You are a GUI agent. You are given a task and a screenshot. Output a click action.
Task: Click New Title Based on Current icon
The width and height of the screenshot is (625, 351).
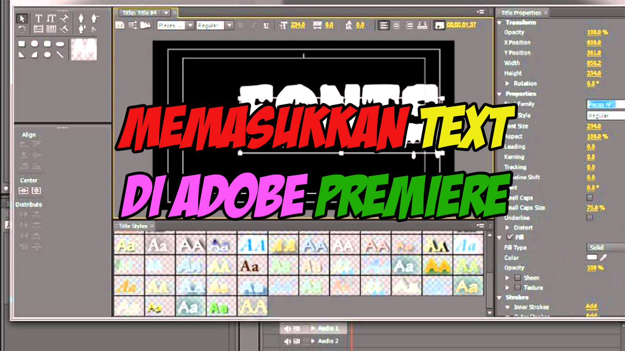120,25
